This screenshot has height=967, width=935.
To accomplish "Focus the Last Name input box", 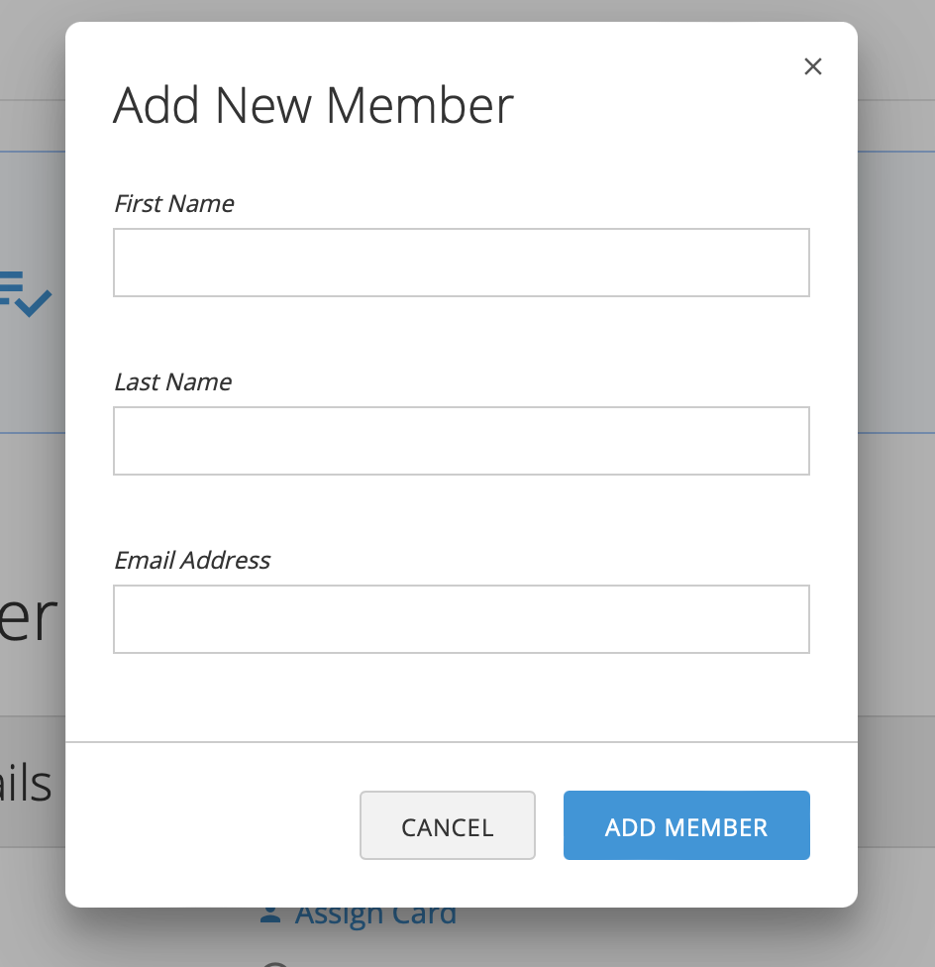I will pyautogui.click(x=461, y=440).
